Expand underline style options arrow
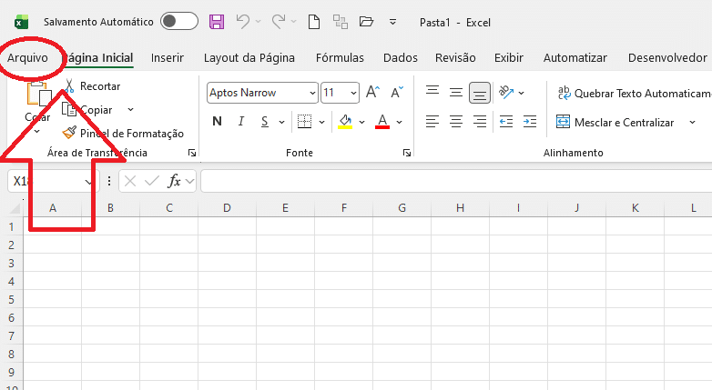The width and height of the screenshot is (712, 390). [281, 122]
